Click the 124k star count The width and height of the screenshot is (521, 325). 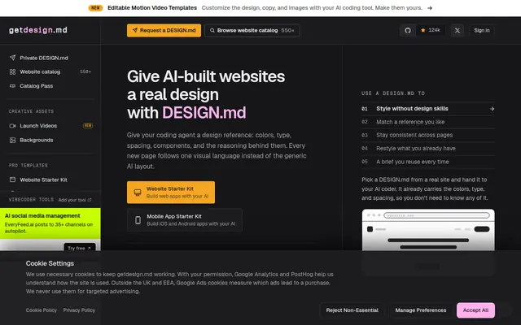click(431, 30)
